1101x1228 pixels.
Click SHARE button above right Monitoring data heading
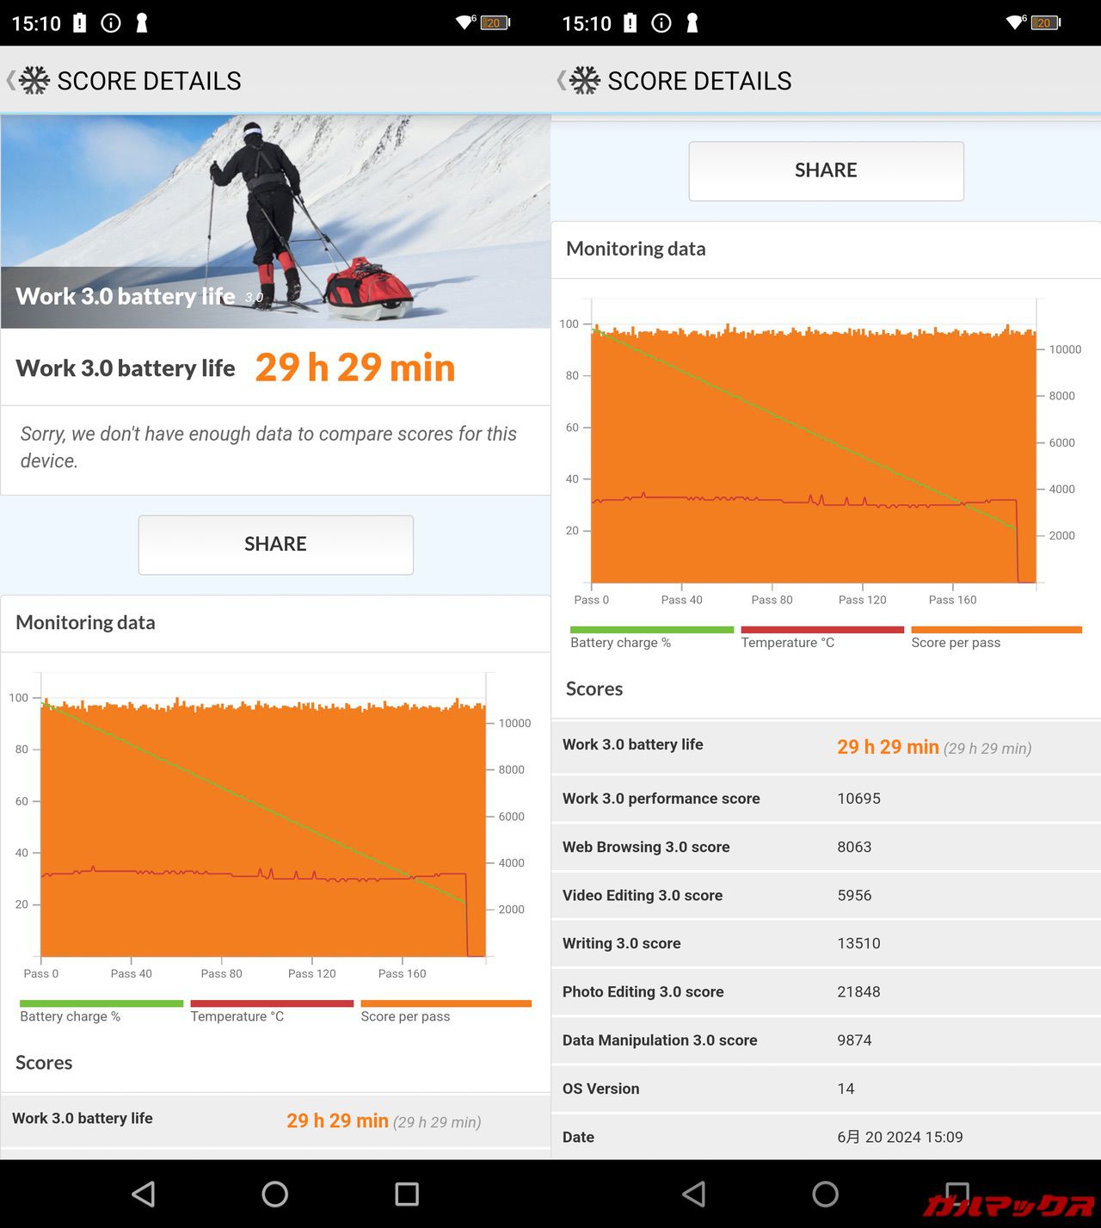826,170
